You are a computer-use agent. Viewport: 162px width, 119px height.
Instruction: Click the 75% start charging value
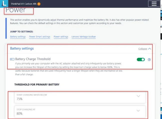tap(19, 99)
